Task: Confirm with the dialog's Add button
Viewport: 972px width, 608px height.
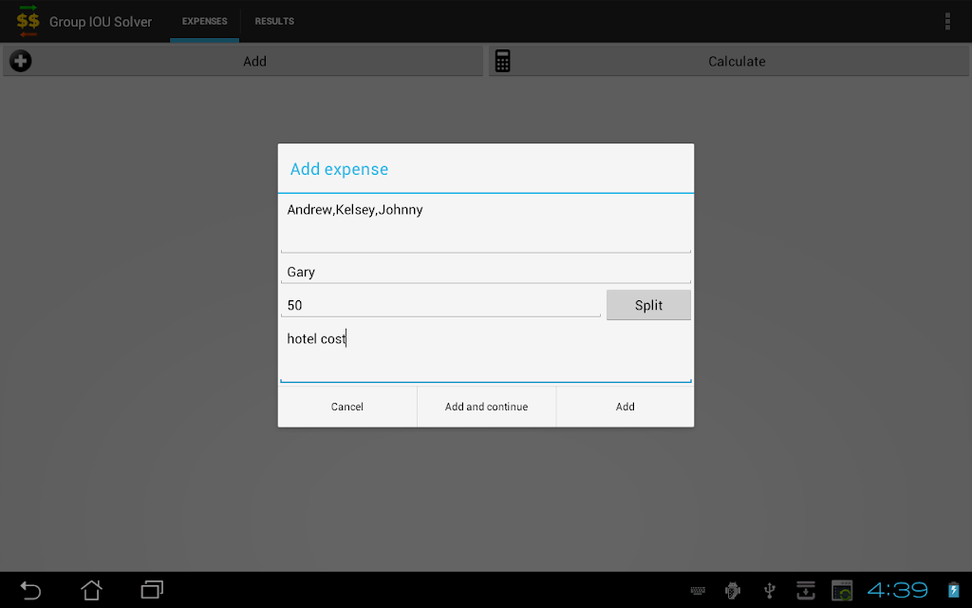Action: pyautogui.click(x=625, y=407)
